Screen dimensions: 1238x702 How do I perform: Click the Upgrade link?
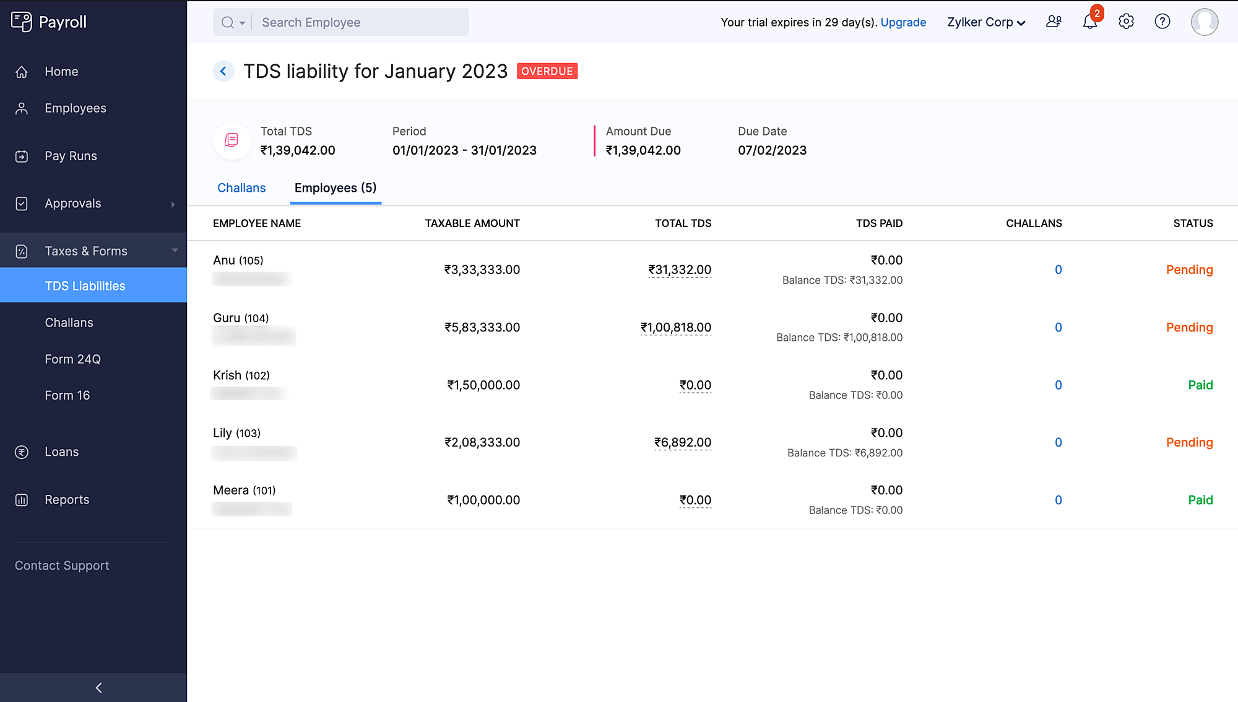[x=903, y=22]
